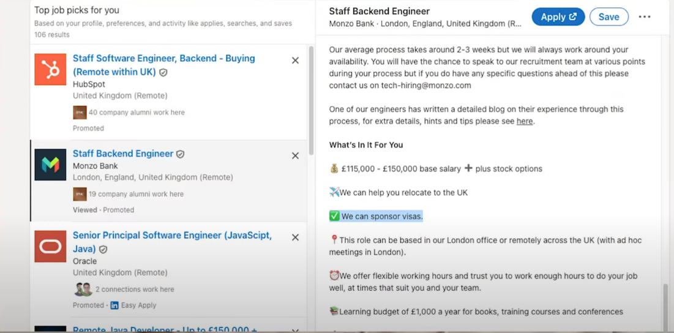Click the Apply button

(x=558, y=17)
